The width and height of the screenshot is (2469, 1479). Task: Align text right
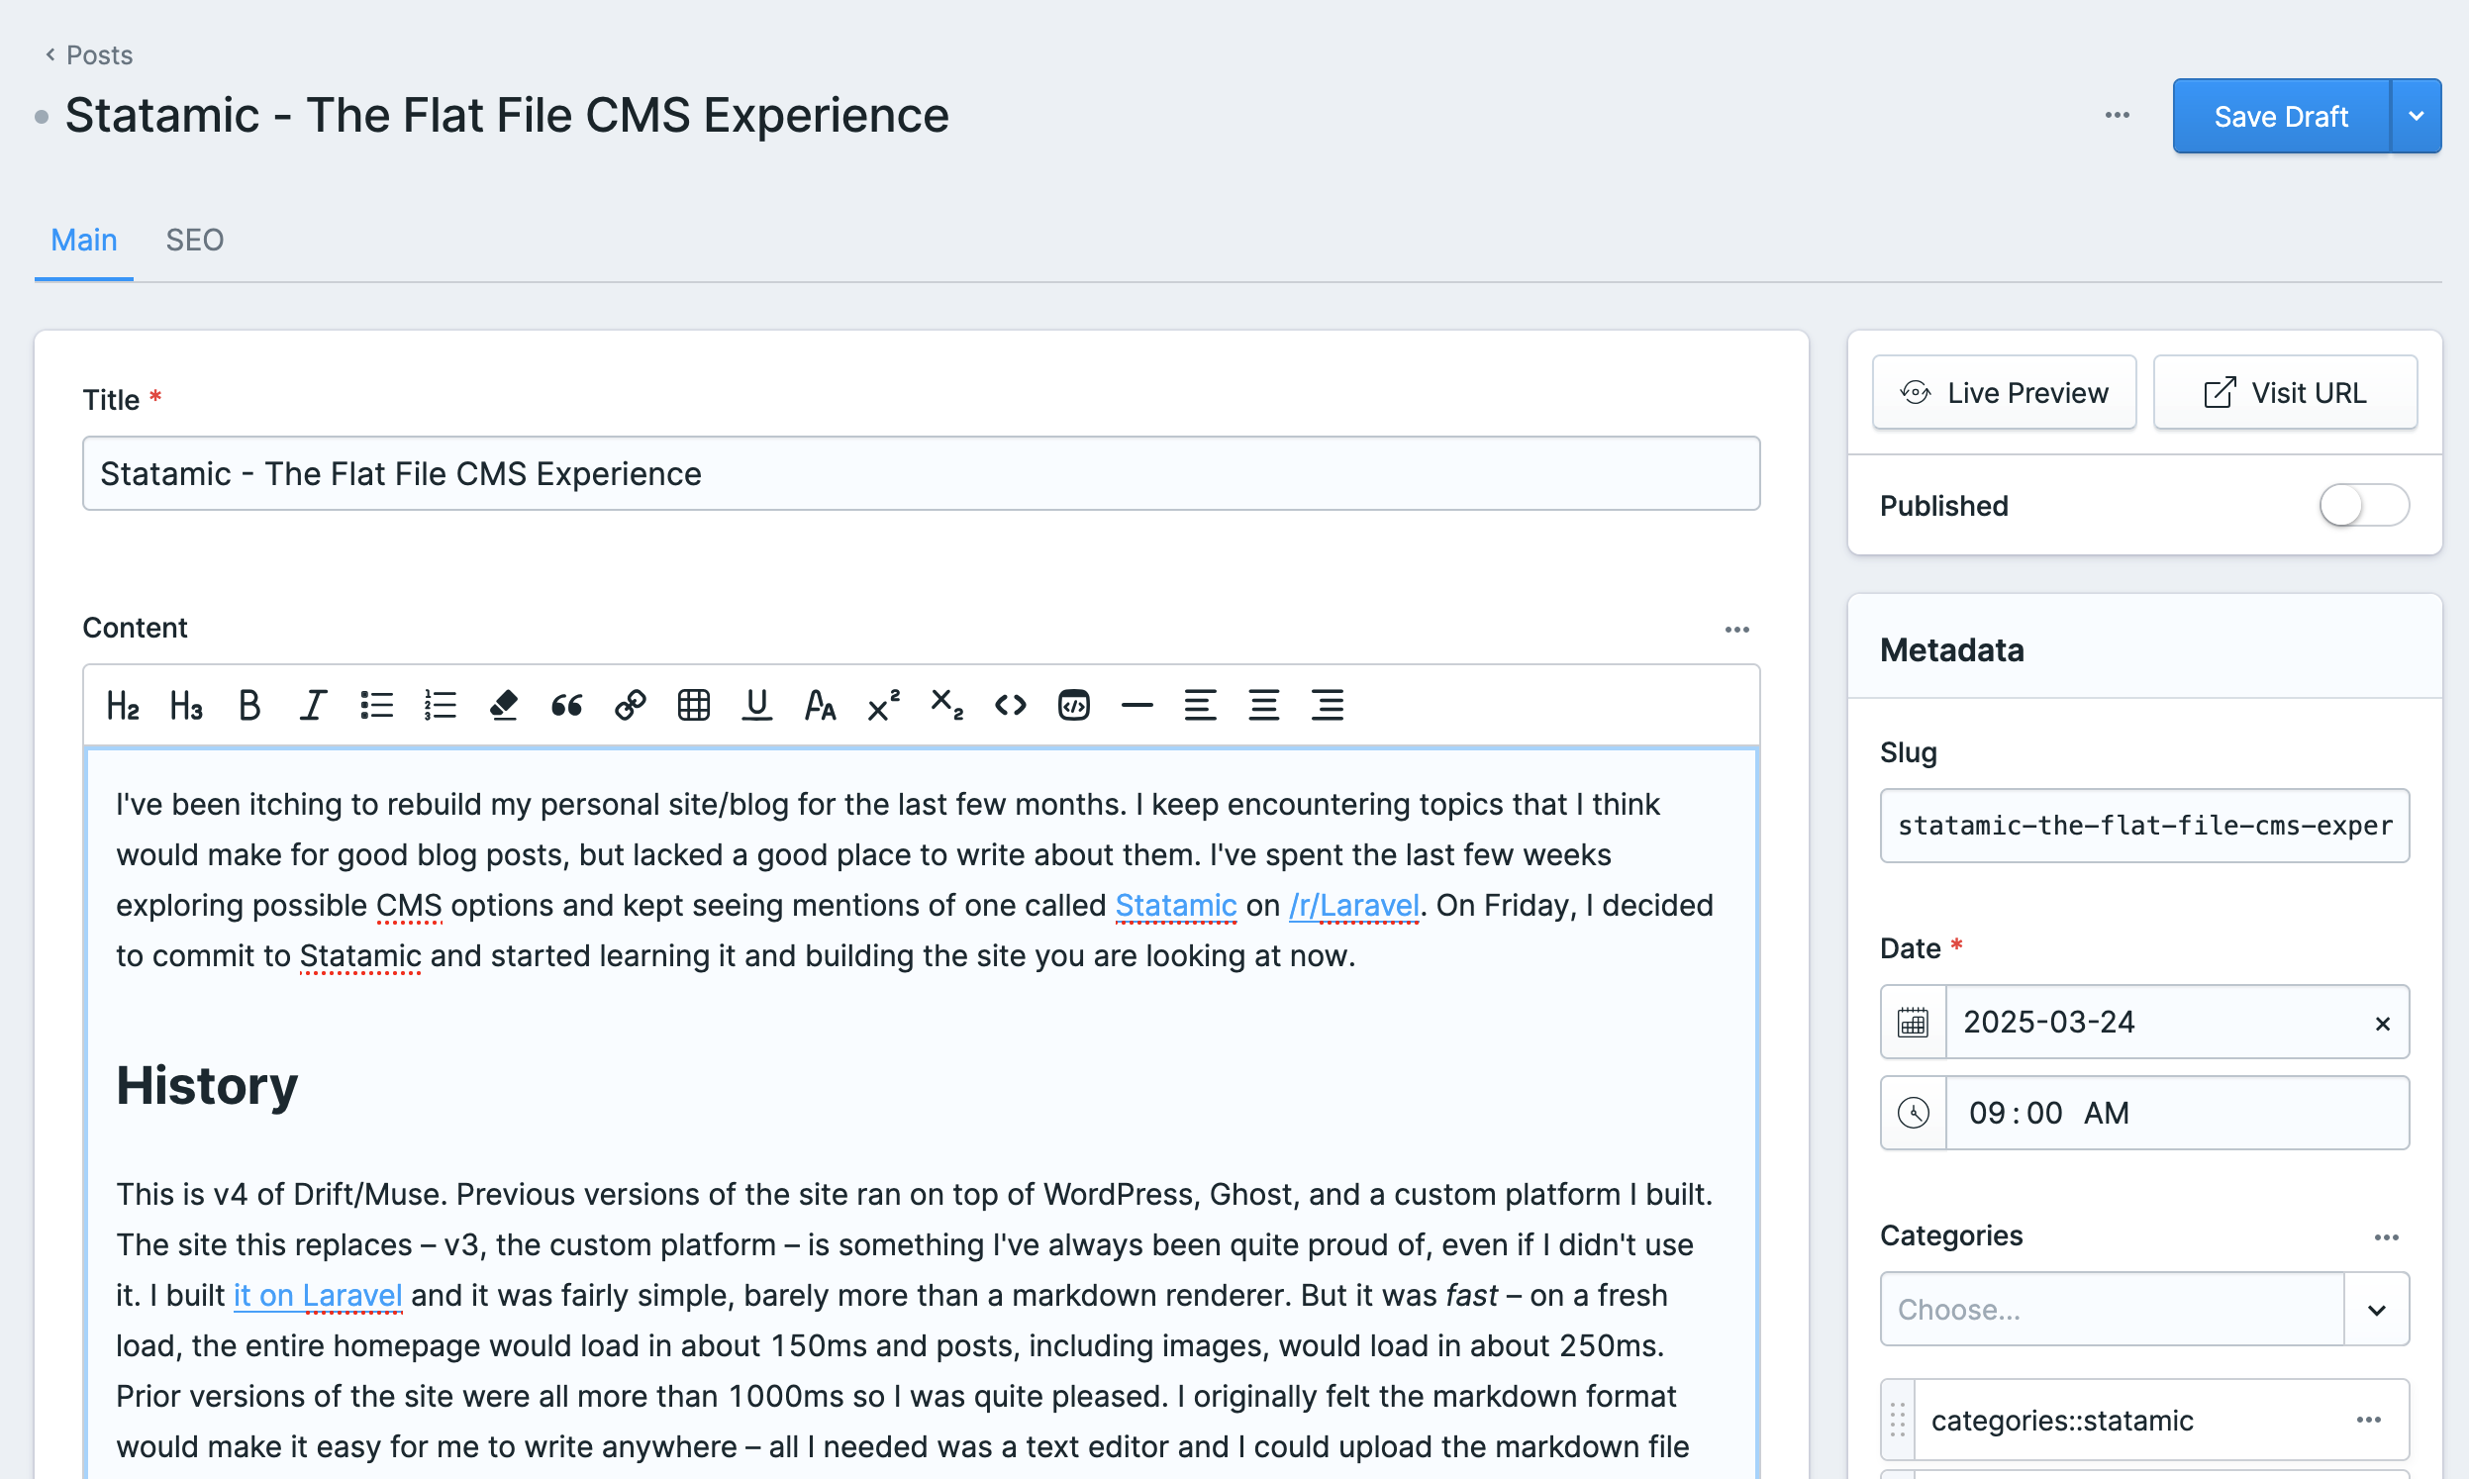tap(1328, 706)
